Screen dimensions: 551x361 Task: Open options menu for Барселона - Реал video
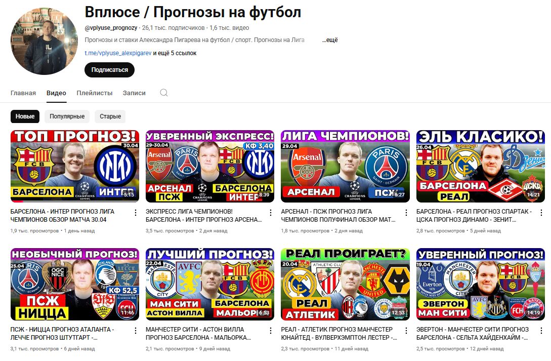(541, 213)
